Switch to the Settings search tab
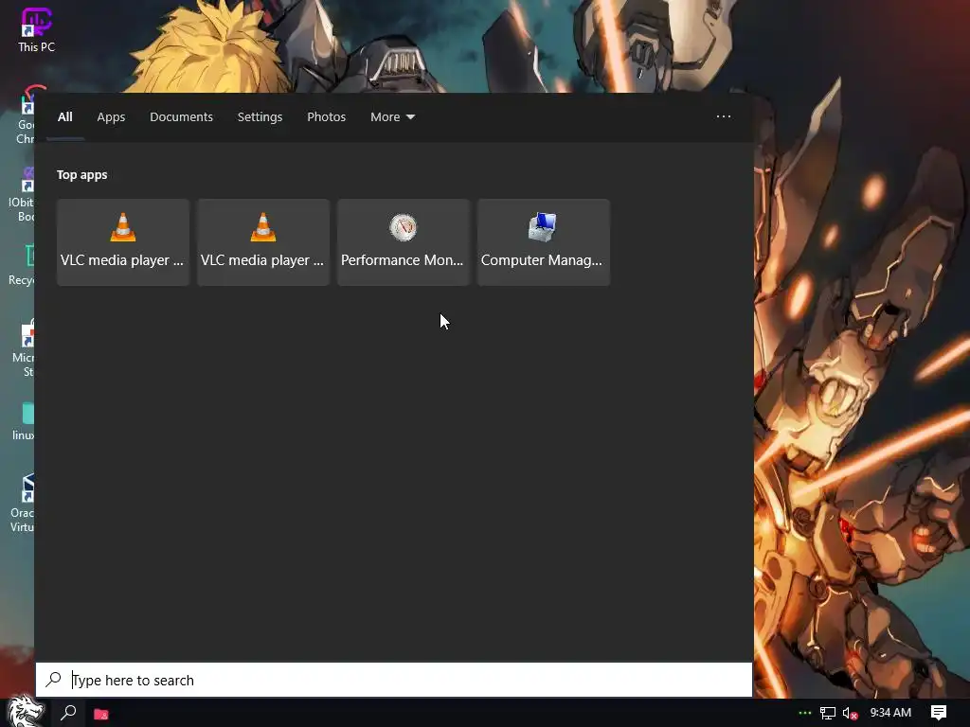The height and width of the screenshot is (727, 970). click(x=260, y=116)
